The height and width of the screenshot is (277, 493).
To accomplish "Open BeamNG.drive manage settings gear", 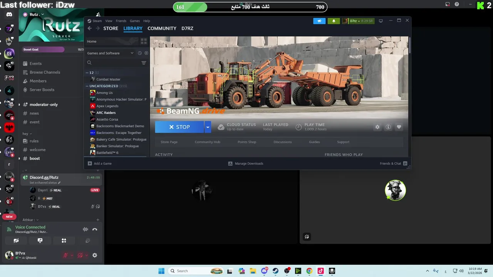I will (377, 127).
